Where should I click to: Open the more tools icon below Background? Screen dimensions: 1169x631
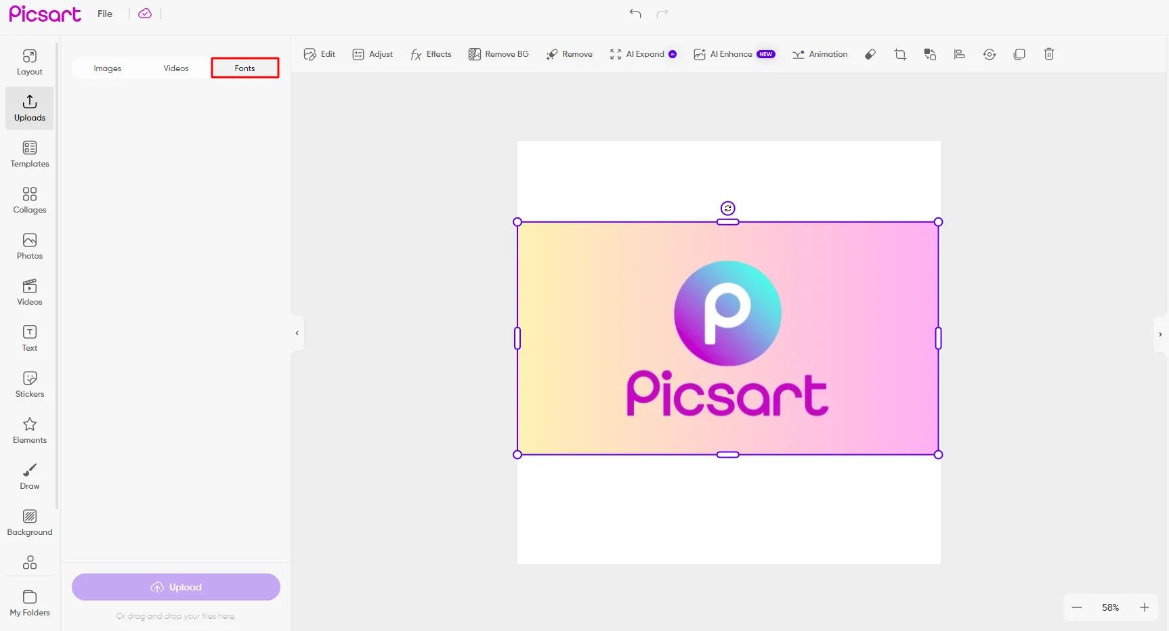30,562
